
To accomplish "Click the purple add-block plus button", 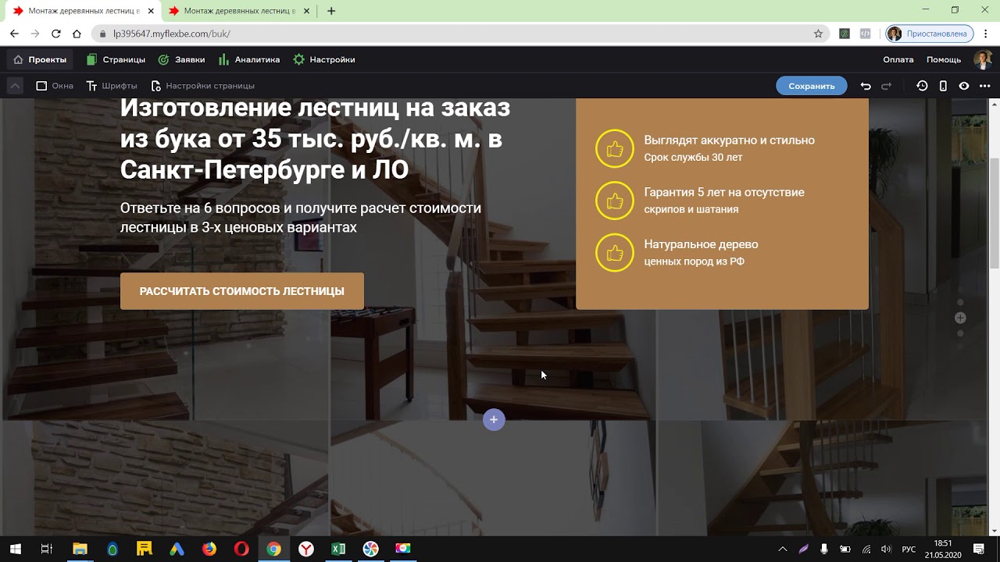I will [x=493, y=420].
